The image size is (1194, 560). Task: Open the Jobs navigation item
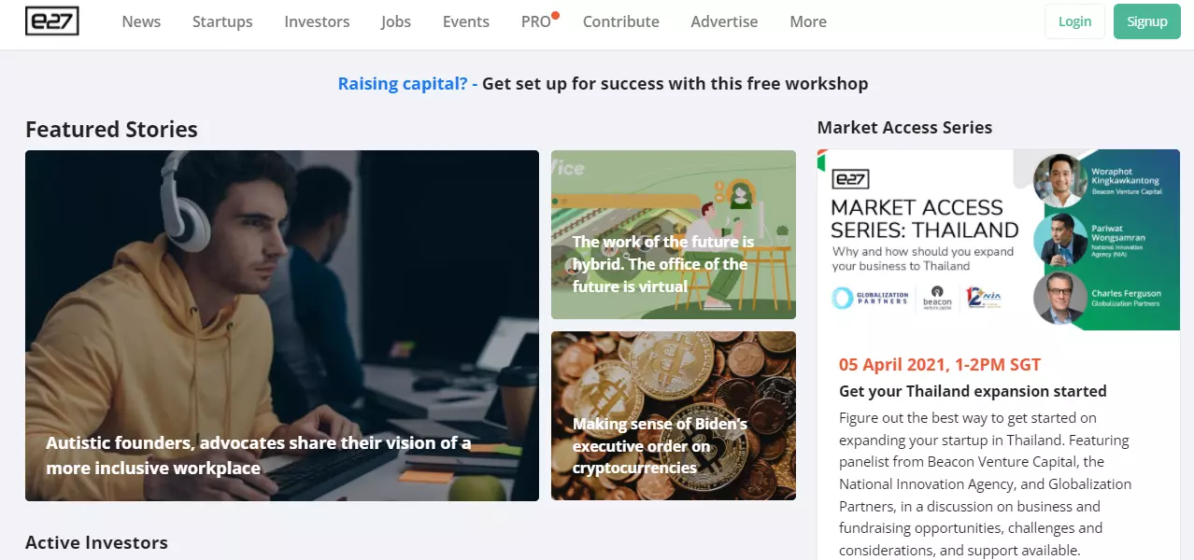396,21
